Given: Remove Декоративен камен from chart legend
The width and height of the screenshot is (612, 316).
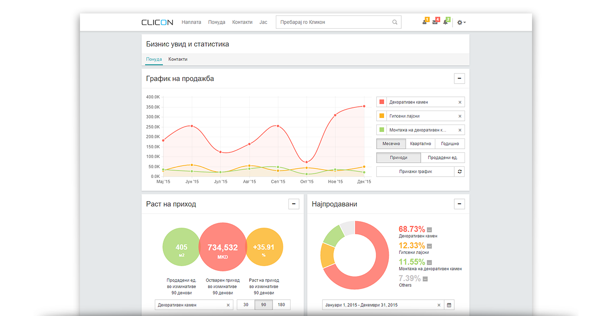Looking at the screenshot, I should point(460,102).
